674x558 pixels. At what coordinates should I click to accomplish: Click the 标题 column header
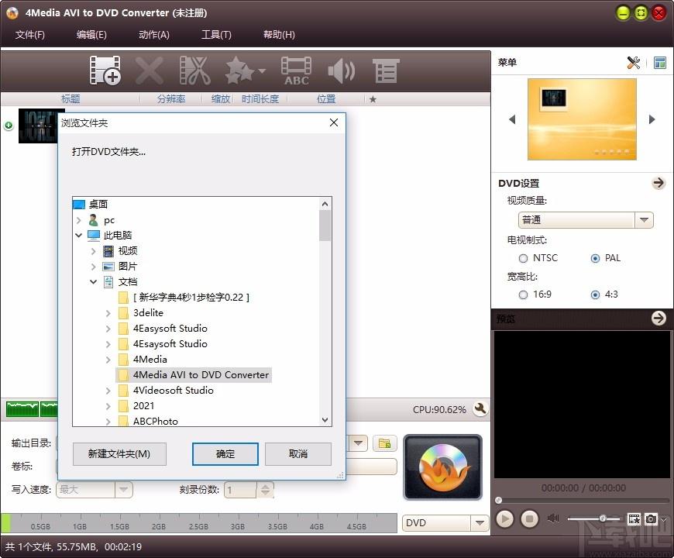pos(70,99)
